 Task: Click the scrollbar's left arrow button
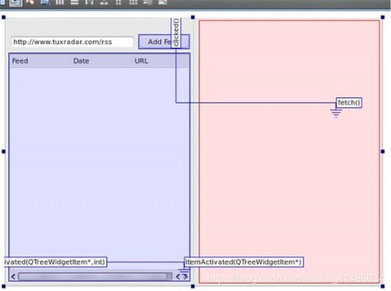click(x=14, y=277)
